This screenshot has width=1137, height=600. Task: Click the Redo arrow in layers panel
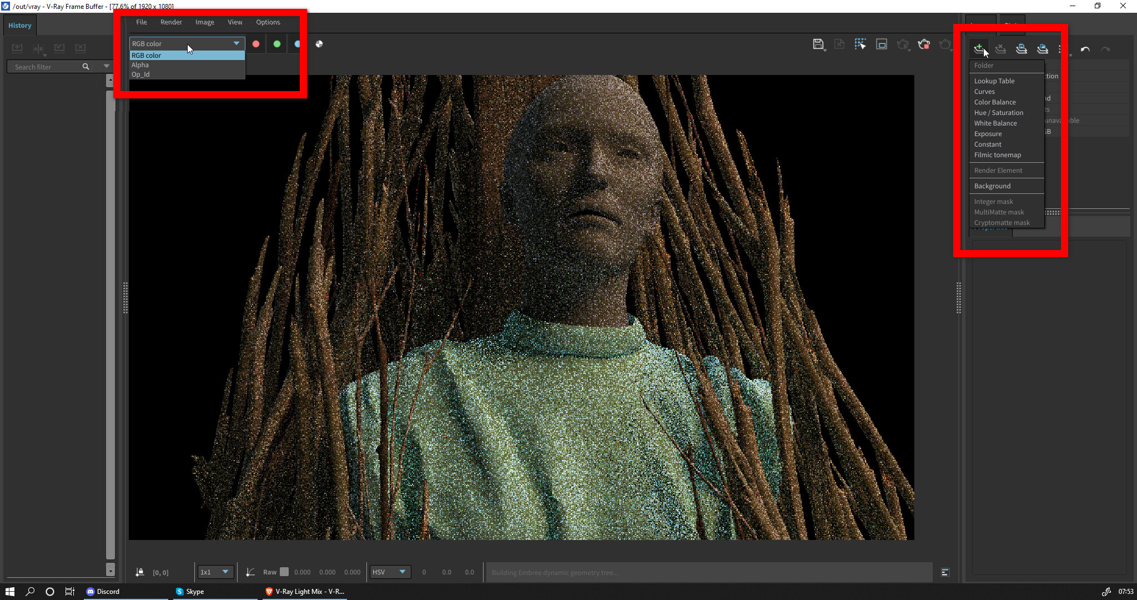[1106, 49]
